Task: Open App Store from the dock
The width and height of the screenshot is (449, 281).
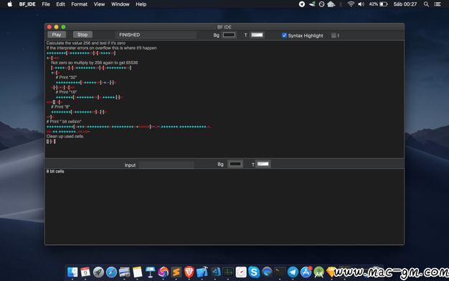Action: (306, 272)
